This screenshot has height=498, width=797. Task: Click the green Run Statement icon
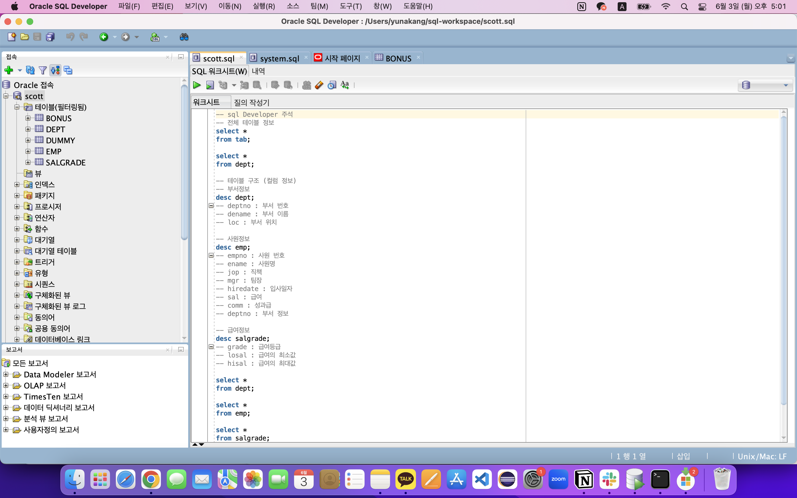tap(196, 85)
